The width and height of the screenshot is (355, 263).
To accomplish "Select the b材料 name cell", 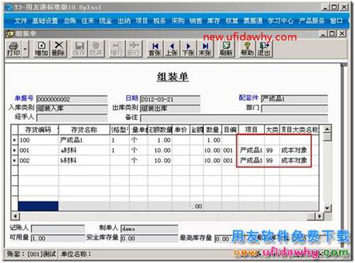I will (84, 161).
